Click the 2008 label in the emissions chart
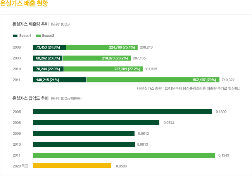 tap(17, 47)
